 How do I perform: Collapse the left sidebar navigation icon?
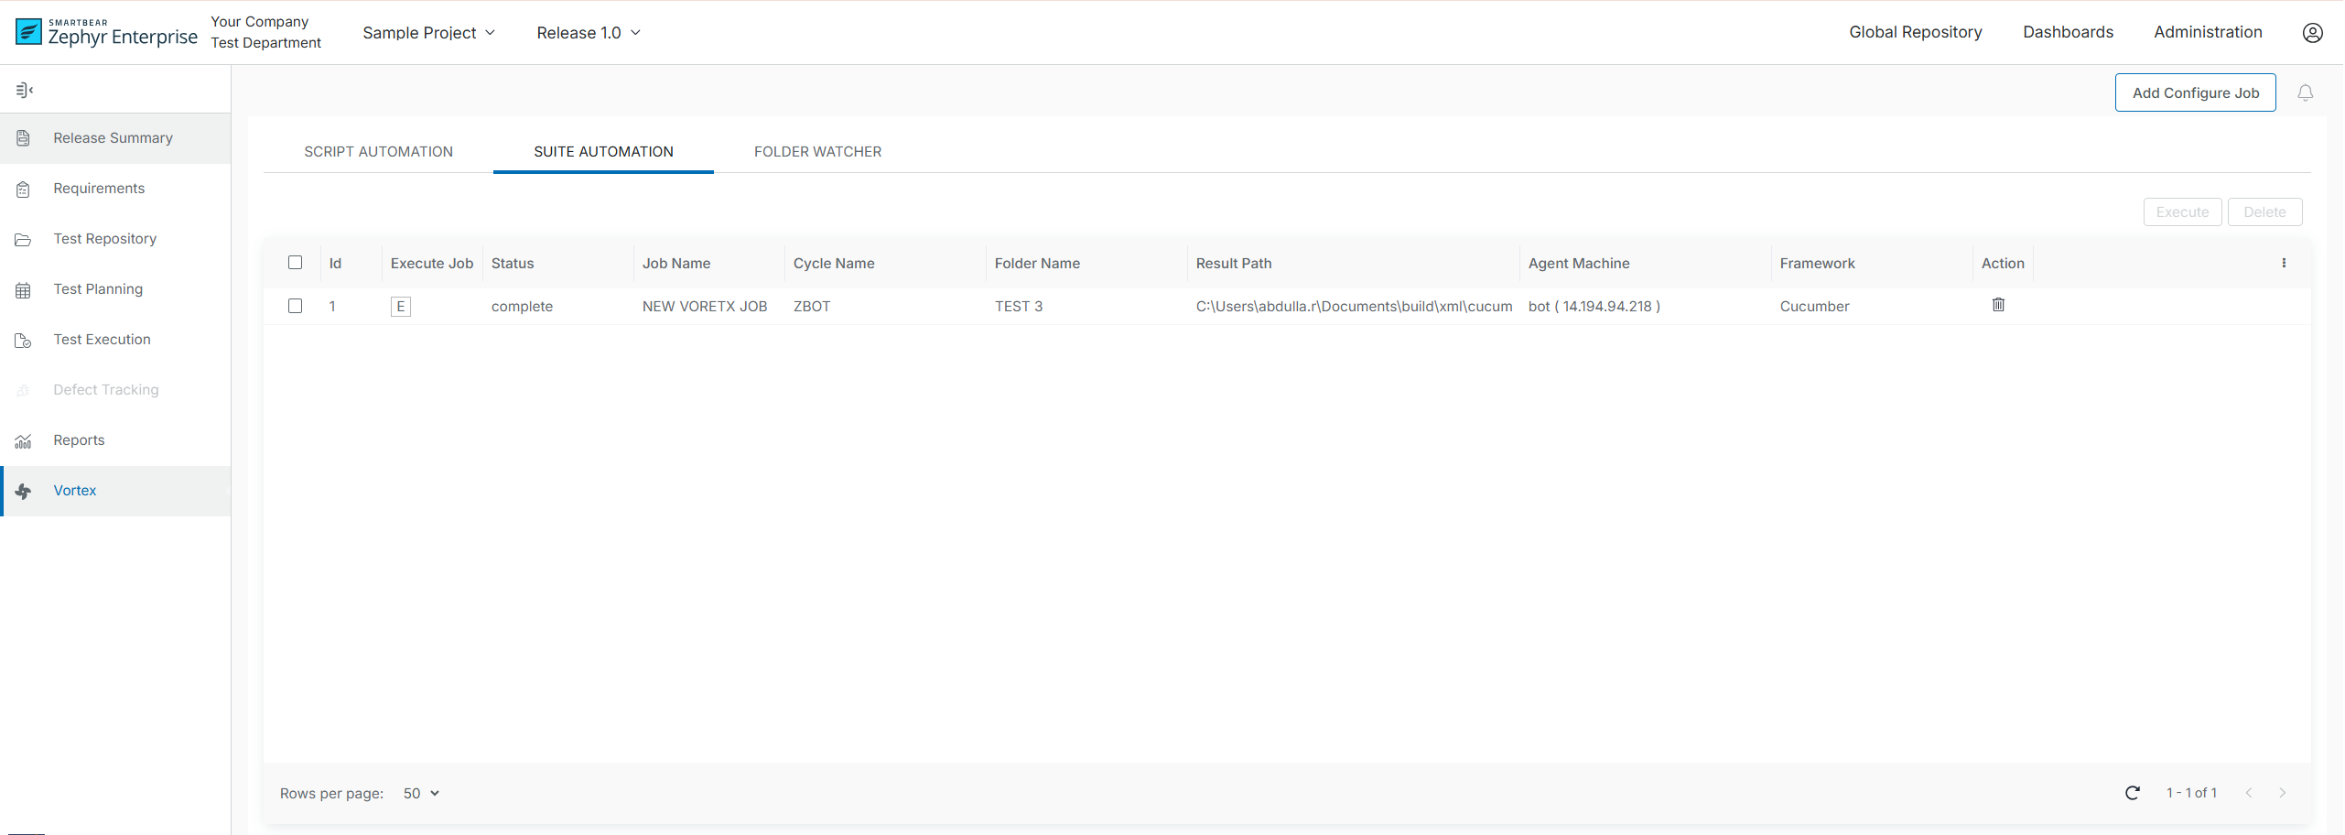(25, 90)
